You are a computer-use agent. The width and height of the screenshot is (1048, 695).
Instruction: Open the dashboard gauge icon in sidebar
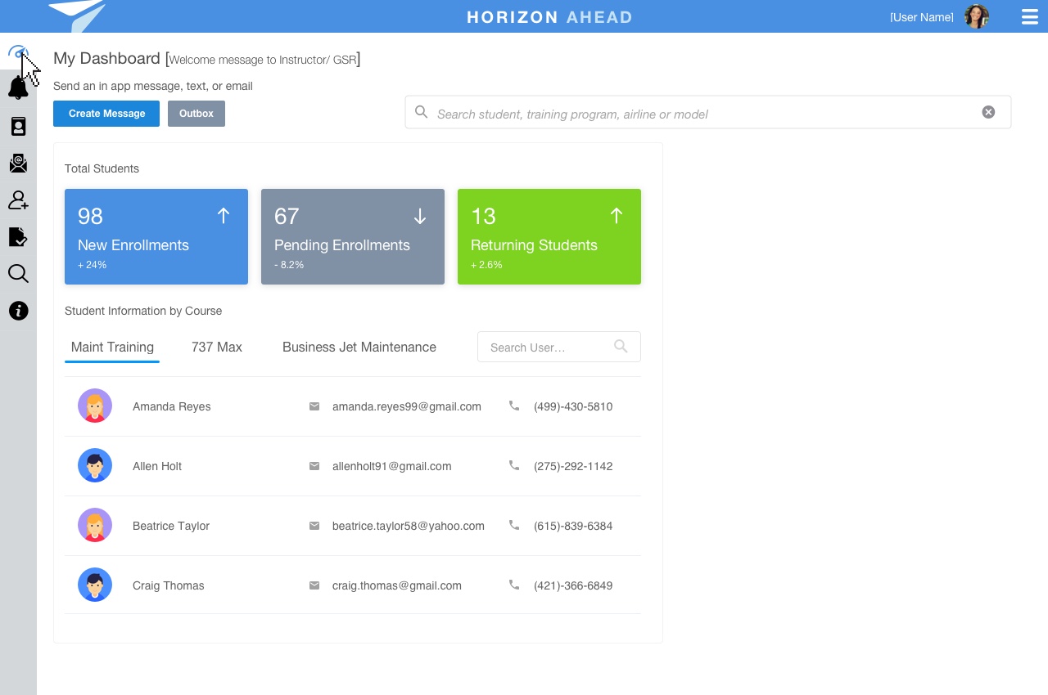(18, 54)
